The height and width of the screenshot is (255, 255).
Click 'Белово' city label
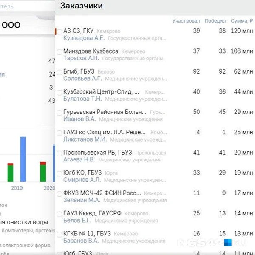106,72
